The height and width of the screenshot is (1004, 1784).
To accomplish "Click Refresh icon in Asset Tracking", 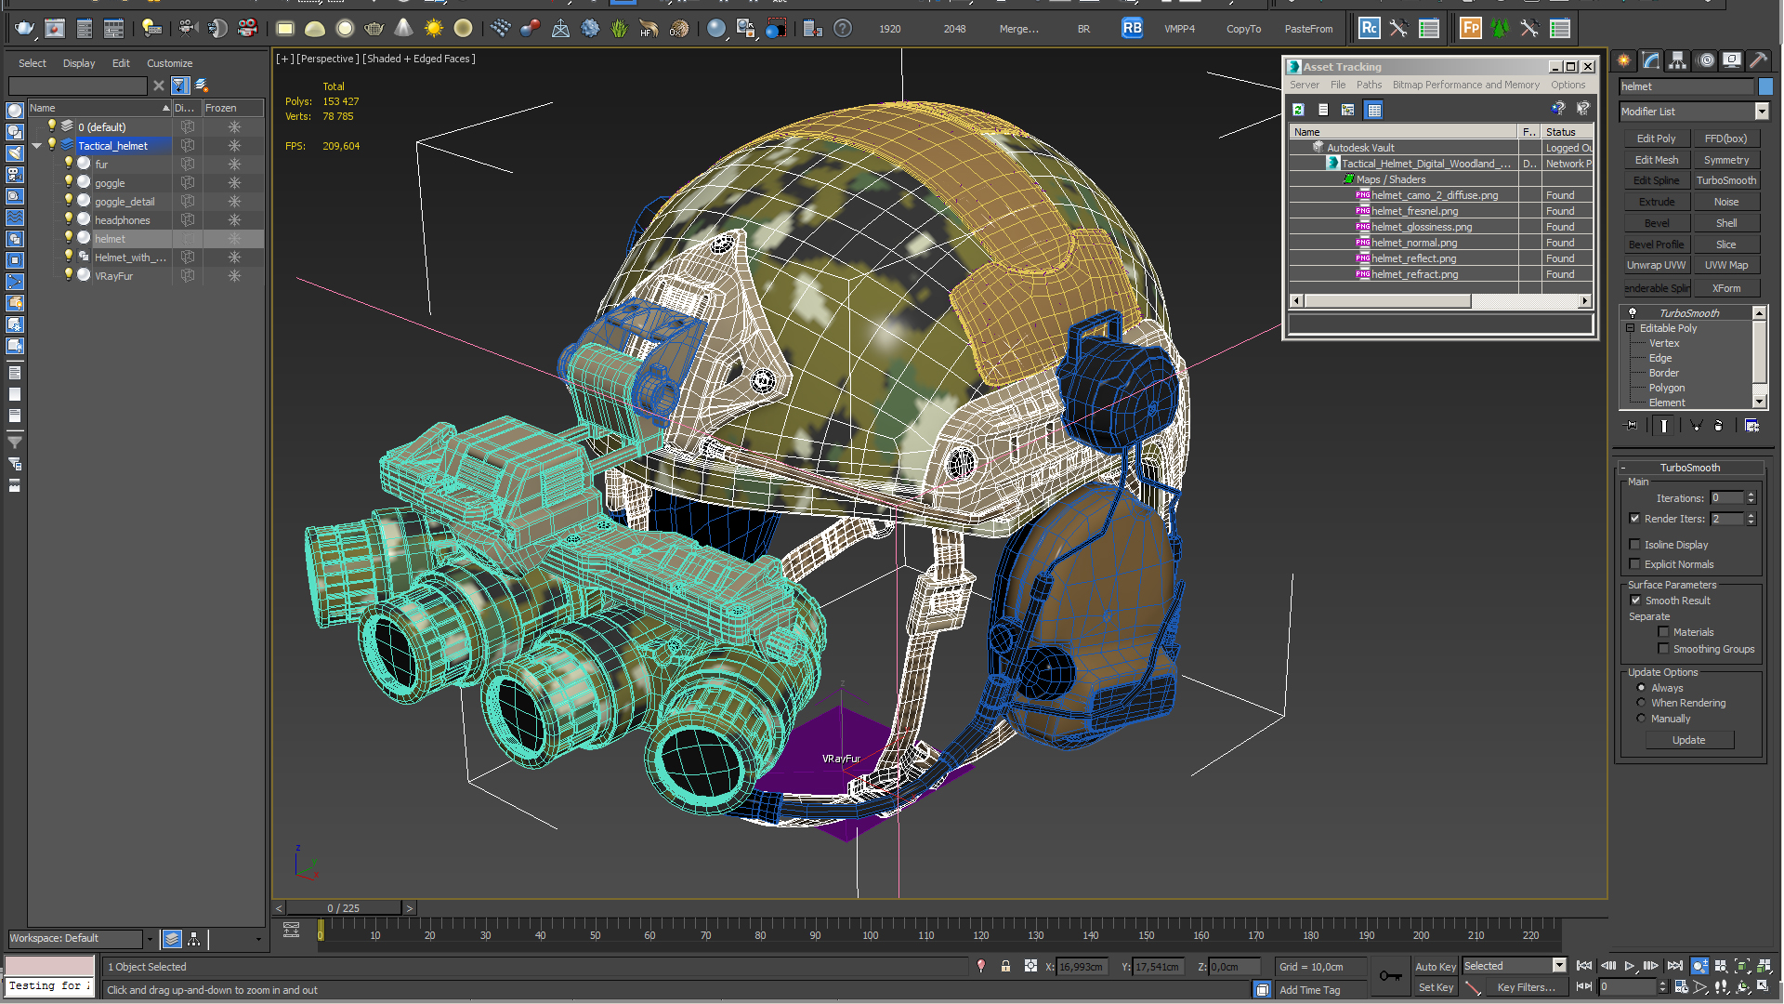I will [x=1298, y=110].
